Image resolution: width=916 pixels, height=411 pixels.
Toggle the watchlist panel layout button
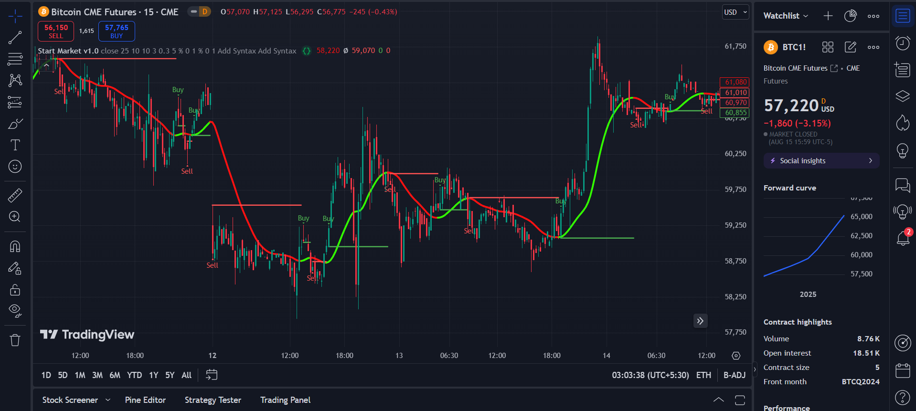(903, 16)
